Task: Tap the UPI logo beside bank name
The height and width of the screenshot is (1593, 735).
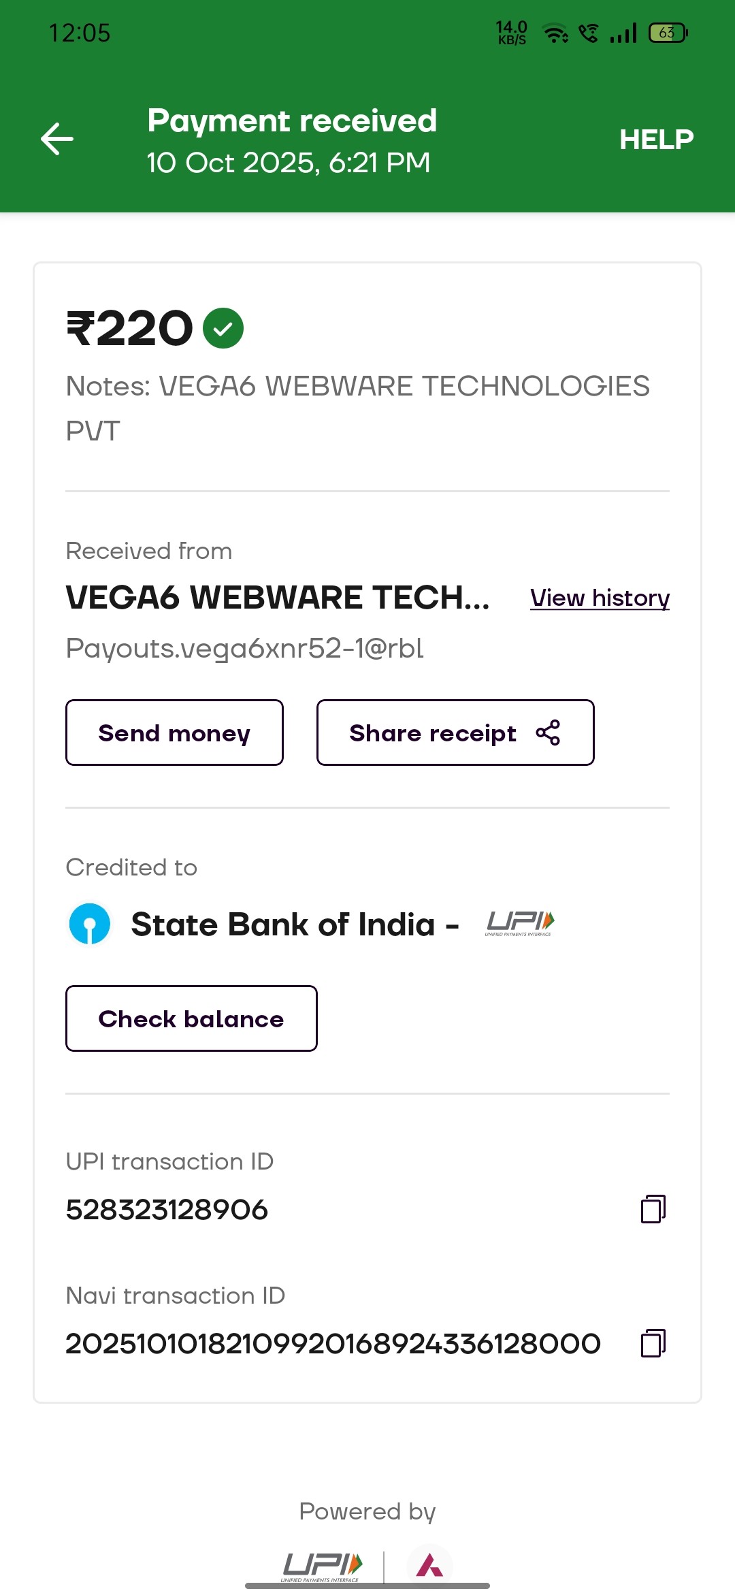Action: click(520, 923)
